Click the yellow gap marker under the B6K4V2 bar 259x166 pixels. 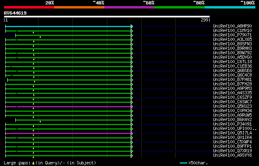(40, 122)
